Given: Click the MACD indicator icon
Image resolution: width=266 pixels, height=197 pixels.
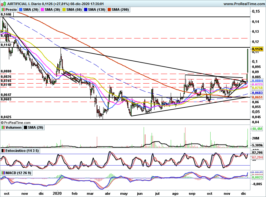Looking at the screenshot, I should [x=3, y=173].
